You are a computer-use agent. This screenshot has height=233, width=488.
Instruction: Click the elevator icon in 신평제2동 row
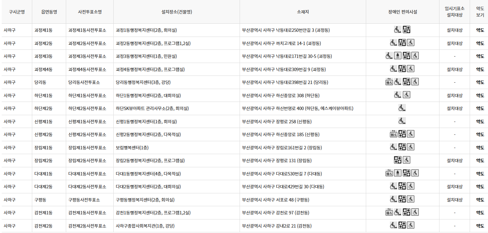pos(393,134)
